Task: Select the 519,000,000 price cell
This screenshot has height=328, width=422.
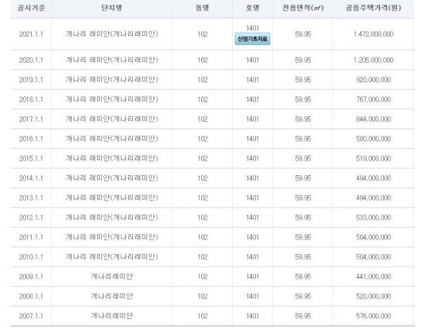Action: pos(373,158)
